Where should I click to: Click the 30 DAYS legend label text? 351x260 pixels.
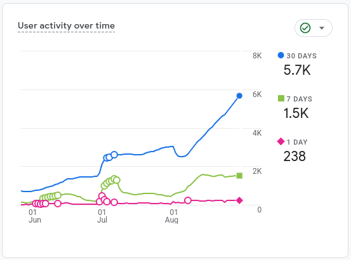pos(301,56)
